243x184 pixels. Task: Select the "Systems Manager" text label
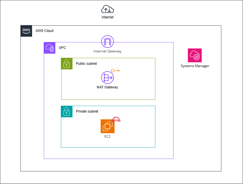point(195,66)
